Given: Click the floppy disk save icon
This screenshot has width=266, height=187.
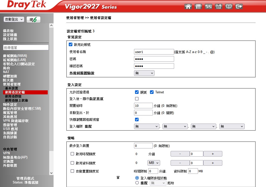Looking at the screenshot, I should tap(219, 7).
